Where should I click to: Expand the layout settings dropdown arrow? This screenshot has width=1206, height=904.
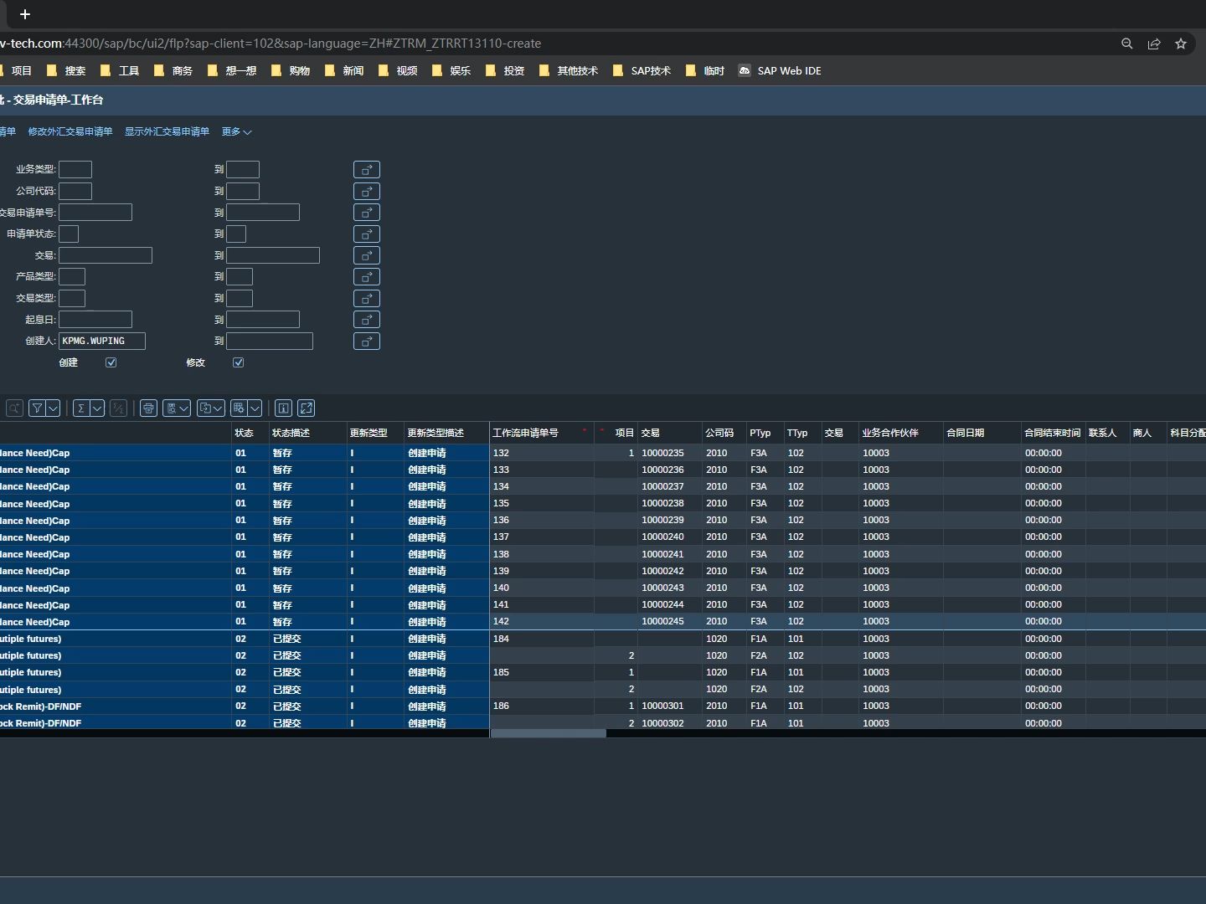click(255, 408)
